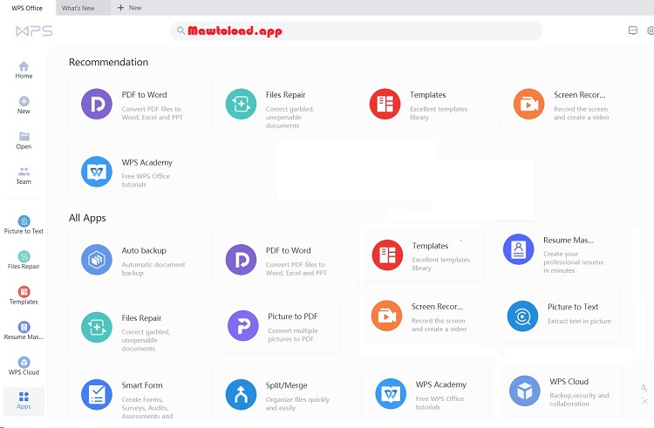Open Templates under Recommendation
Viewport: 654px width, 428px height.
[x=419, y=104]
